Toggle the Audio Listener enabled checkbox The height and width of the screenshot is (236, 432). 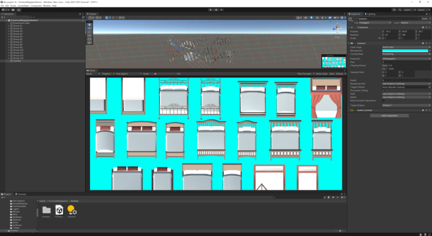click(355, 110)
